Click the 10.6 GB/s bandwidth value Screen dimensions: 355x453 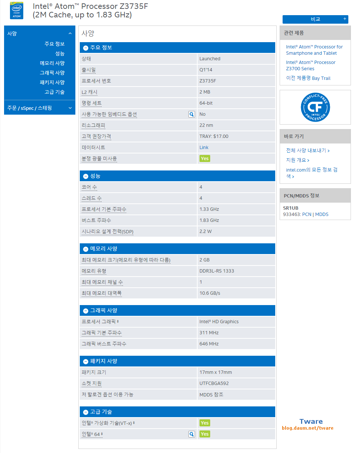pos(210,293)
